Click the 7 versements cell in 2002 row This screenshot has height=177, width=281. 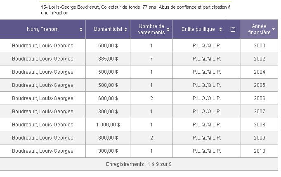point(151,59)
